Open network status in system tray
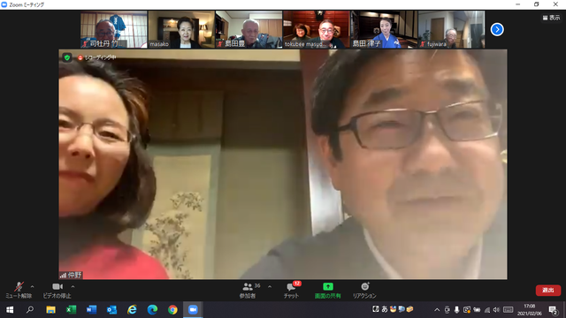Screen dimensions: 566x318 point(487,310)
